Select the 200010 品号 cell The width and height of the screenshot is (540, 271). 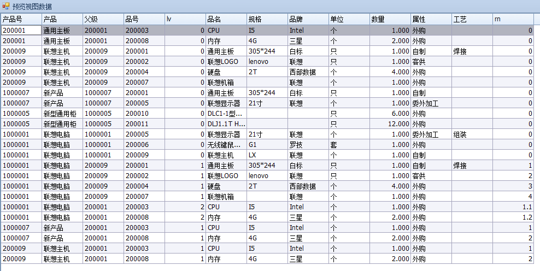[144, 114]
